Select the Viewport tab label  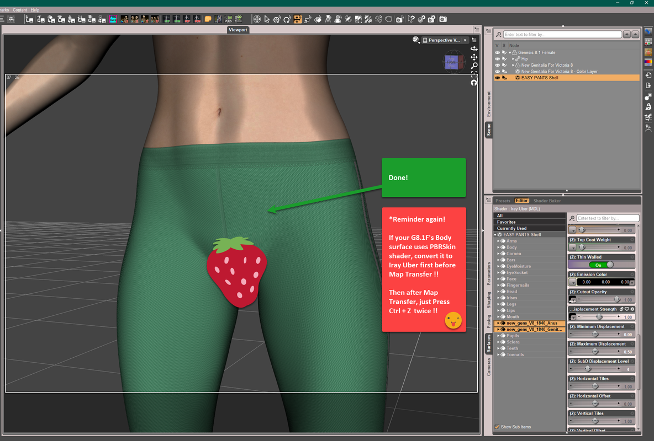238,30
